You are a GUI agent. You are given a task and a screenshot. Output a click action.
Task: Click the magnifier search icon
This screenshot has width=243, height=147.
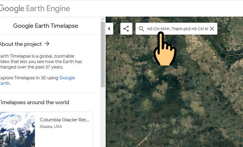coord(141,29)
